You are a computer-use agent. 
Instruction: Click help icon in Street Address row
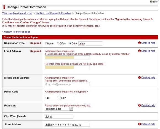pos(139,124)
